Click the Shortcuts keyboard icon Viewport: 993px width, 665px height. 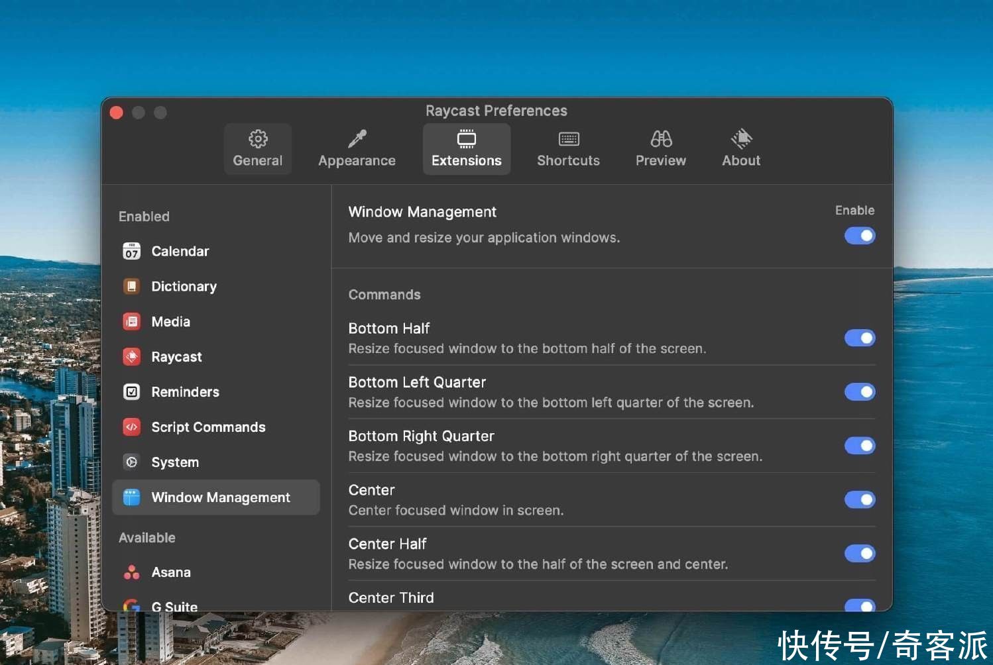tap(569, 138)
